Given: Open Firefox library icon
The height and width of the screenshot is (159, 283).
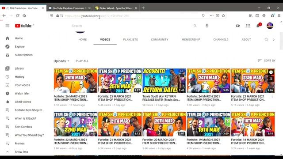Looking at the screenshot, I should pyautogui.click(x=251, y=16).
